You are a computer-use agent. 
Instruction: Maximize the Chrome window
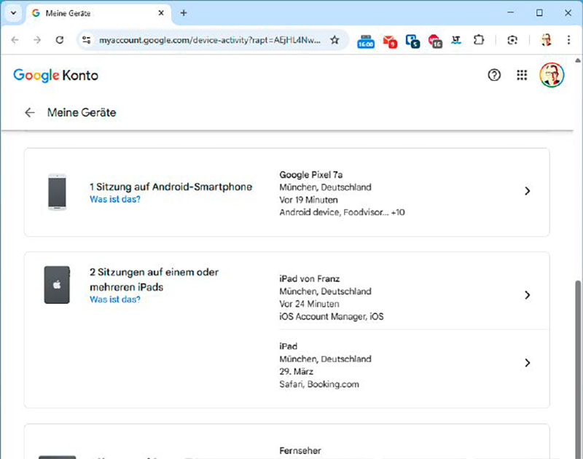pyautogui.click(x=539, y=12)
